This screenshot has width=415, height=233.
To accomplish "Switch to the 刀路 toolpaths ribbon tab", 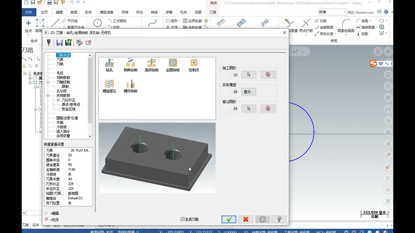I will click(213, 12).
